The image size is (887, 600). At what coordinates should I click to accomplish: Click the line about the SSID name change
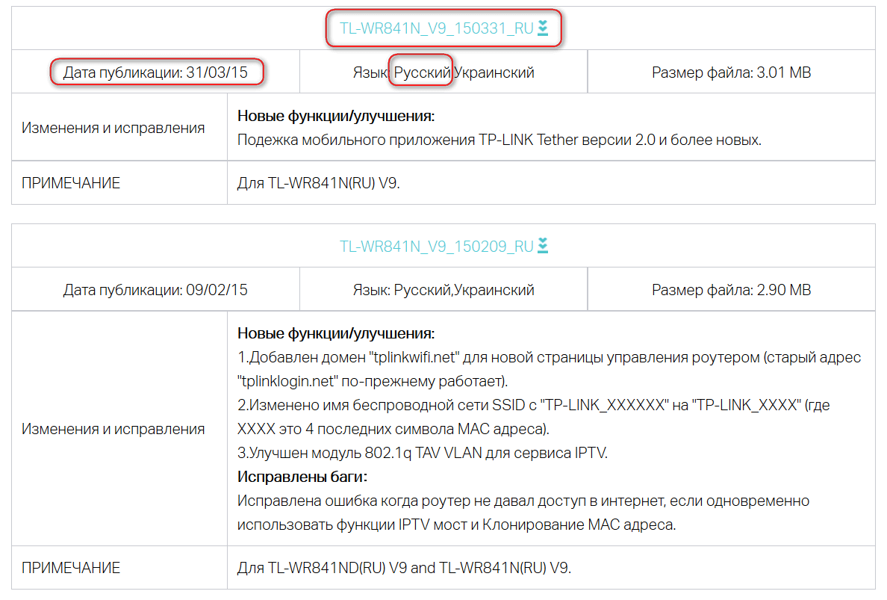tap(533, 405)
